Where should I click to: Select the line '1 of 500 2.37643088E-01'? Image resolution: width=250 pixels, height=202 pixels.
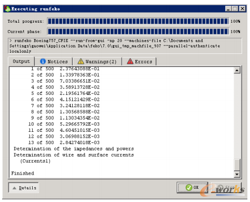pos(65,69)
